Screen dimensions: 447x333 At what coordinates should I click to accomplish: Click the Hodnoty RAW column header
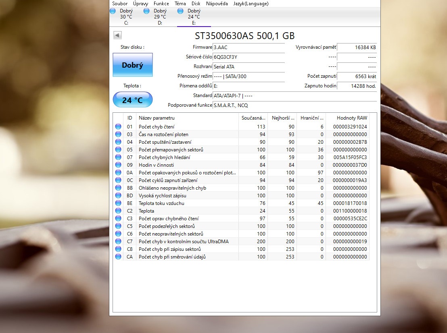tap(347, 118)
